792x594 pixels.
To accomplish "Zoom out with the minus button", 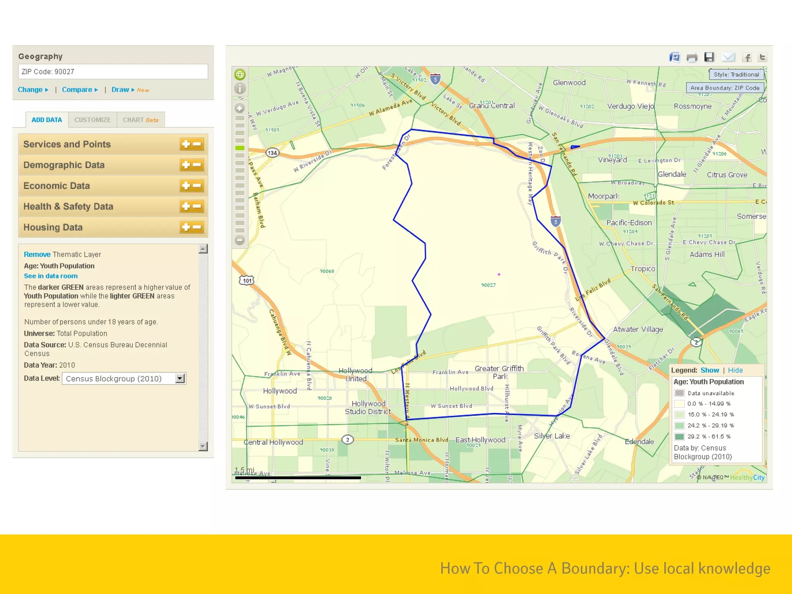I will coord(240,240).
